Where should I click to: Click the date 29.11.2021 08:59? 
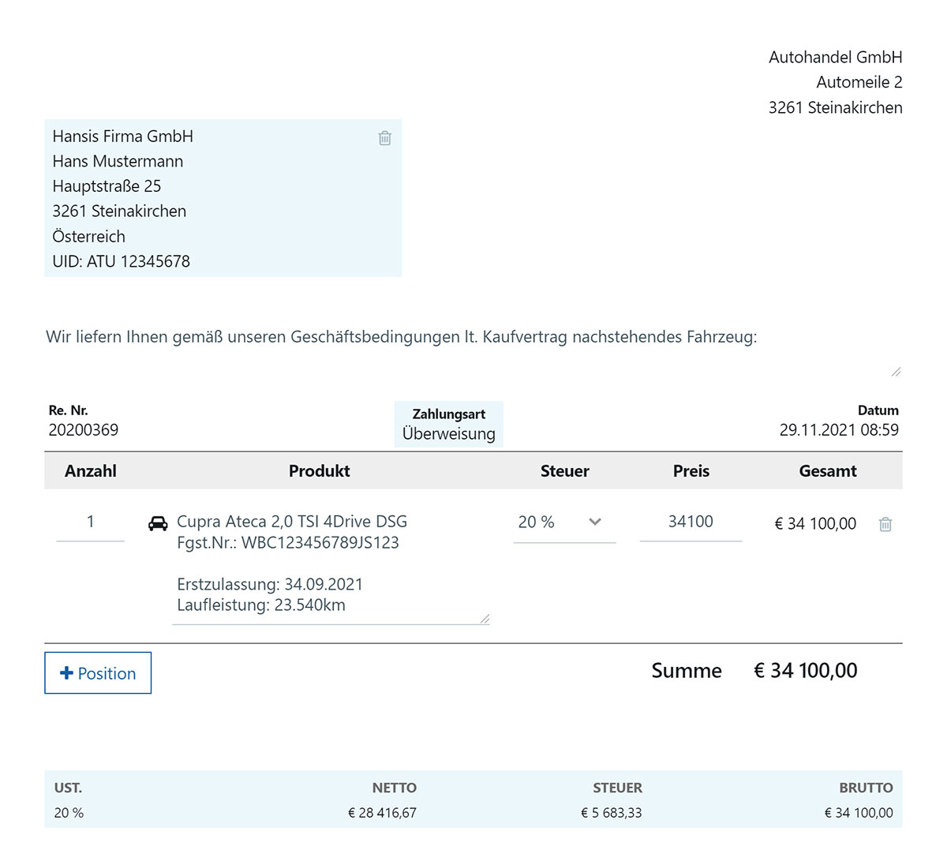point(839,430)
